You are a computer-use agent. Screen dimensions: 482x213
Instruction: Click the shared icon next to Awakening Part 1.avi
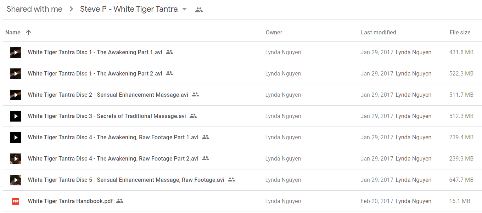[169, 52]
